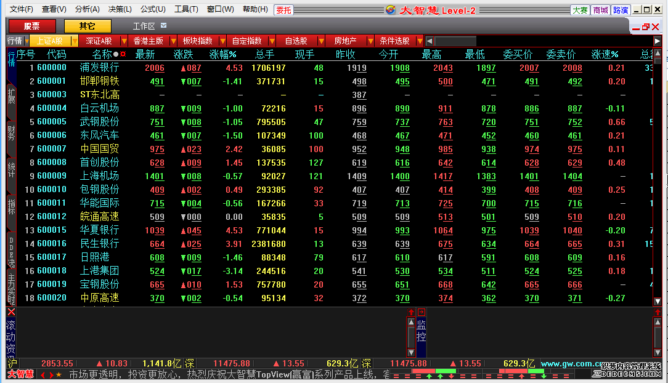Viewport: 668px width, 383px height.
Task: Expand the 房地产 dropdown arrow
Action: [x=370, y=41]
